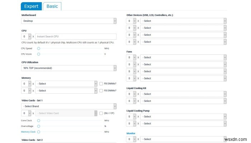
Task: Tick the second FB DIMMs checkbox
Action: (101, 91)
